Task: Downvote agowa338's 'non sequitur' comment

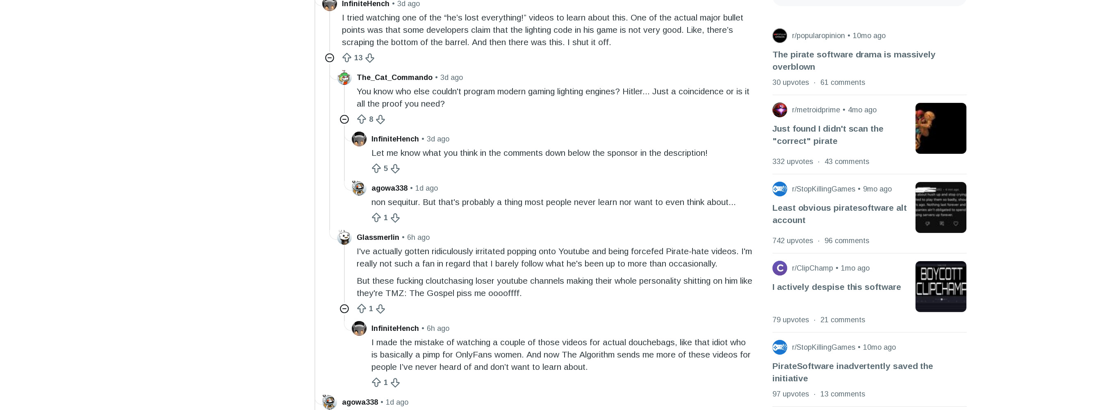Action: coord(395,218)
